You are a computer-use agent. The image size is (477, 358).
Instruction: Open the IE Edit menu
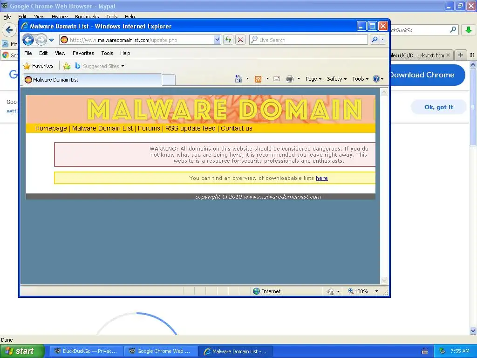(43, 53)
